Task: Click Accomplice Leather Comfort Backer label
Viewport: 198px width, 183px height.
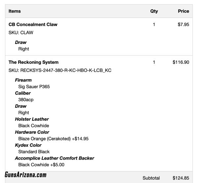Action: [54, 158]
